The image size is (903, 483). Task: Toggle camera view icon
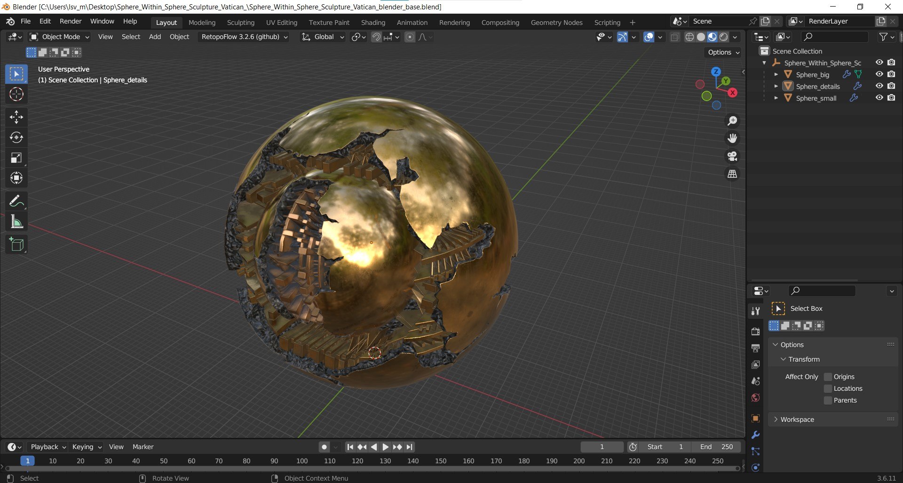[732, 156]
